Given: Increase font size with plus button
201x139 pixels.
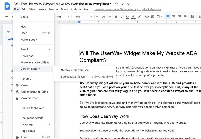Looking at the screenshot, I should (x=110, y=17).
